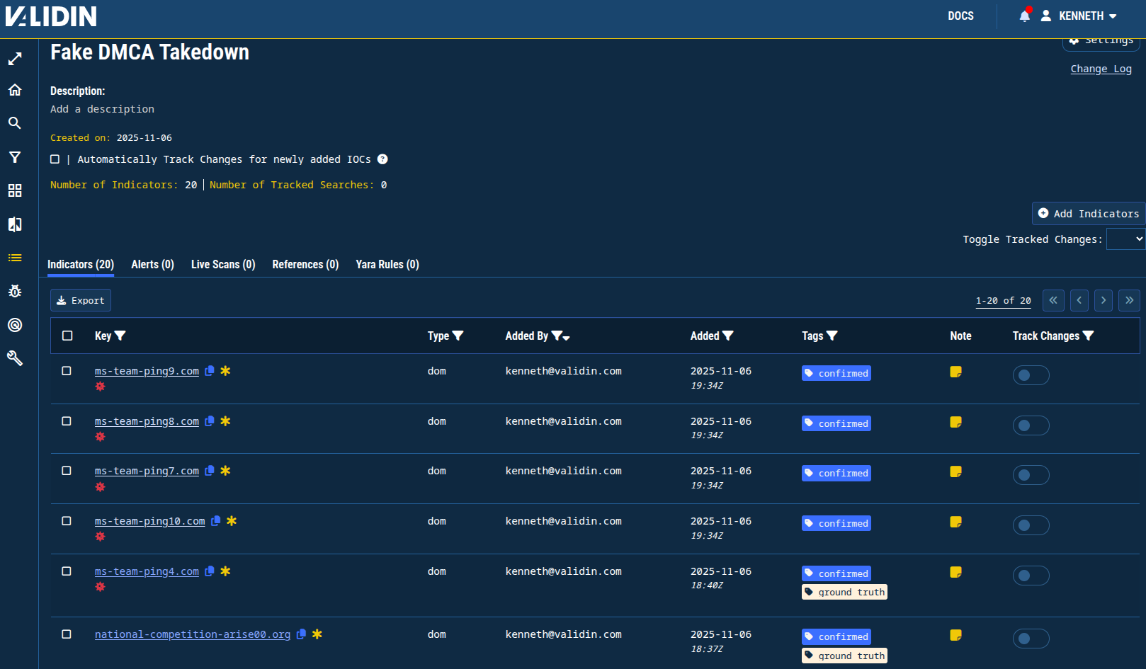Click the Add Indicators button

click(x=1088, y=213)
